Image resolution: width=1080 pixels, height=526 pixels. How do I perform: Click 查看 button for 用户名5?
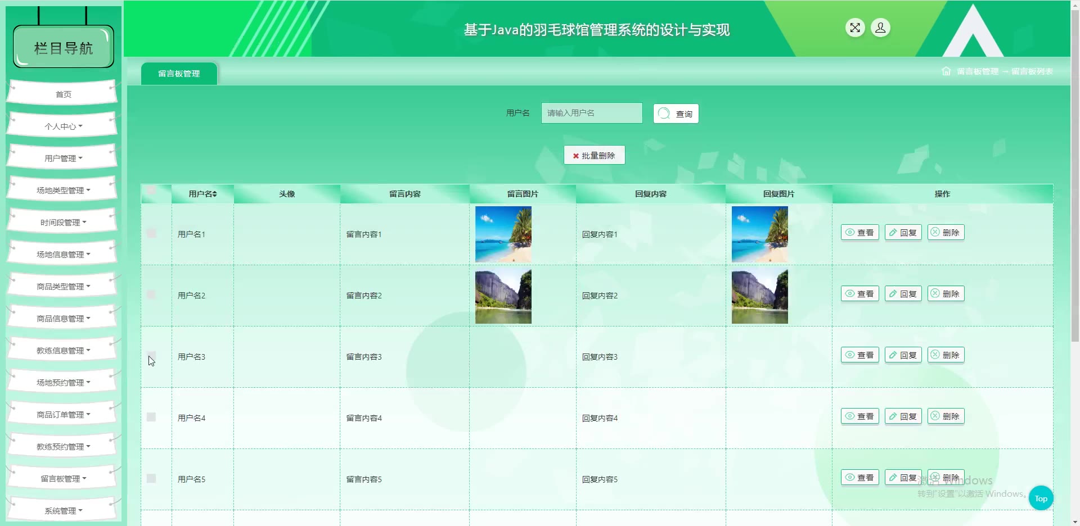click(859, 477)
